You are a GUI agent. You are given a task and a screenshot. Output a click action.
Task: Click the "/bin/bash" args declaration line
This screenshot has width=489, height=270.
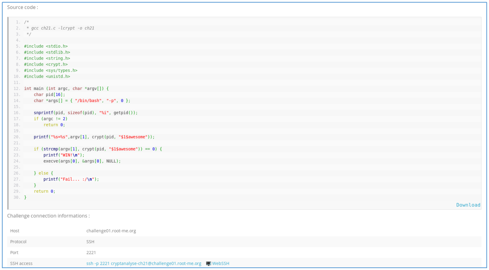point(82,101)
